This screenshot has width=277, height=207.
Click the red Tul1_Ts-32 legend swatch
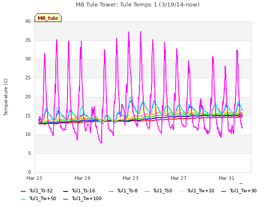(23, 191)
